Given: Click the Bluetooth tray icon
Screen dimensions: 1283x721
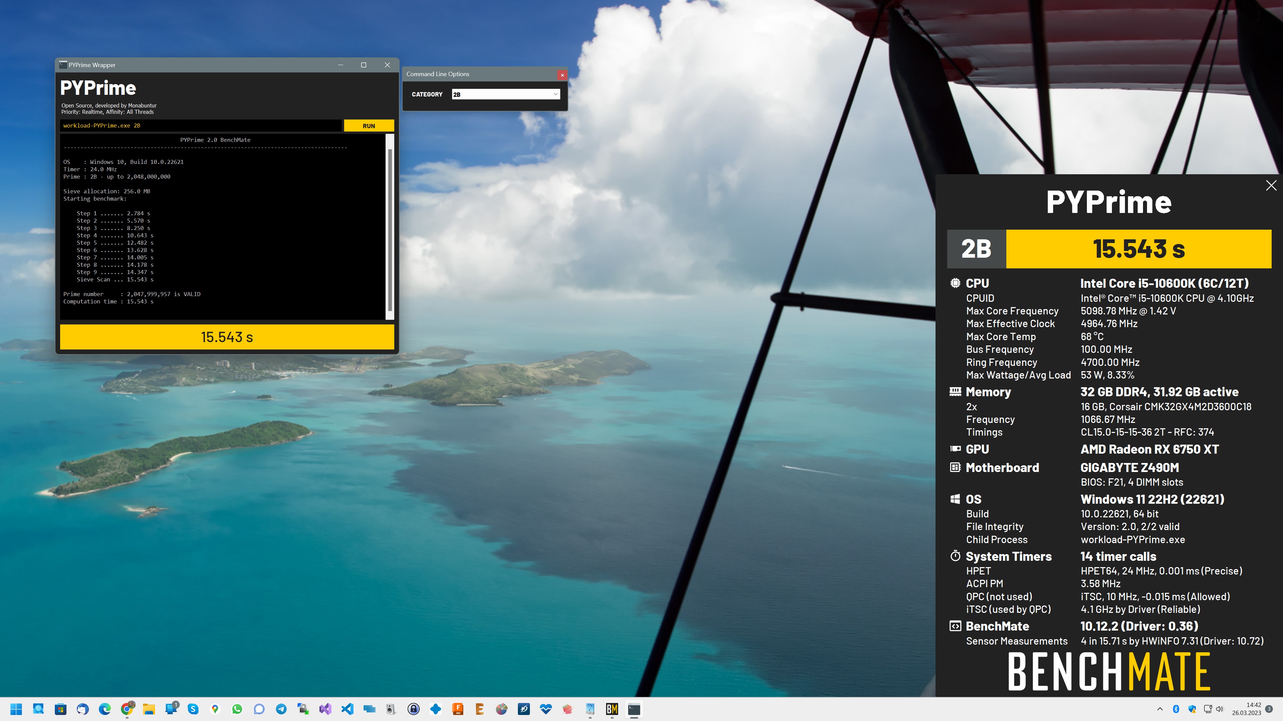Looking at the screenshot, I should tap(1176, 709).
